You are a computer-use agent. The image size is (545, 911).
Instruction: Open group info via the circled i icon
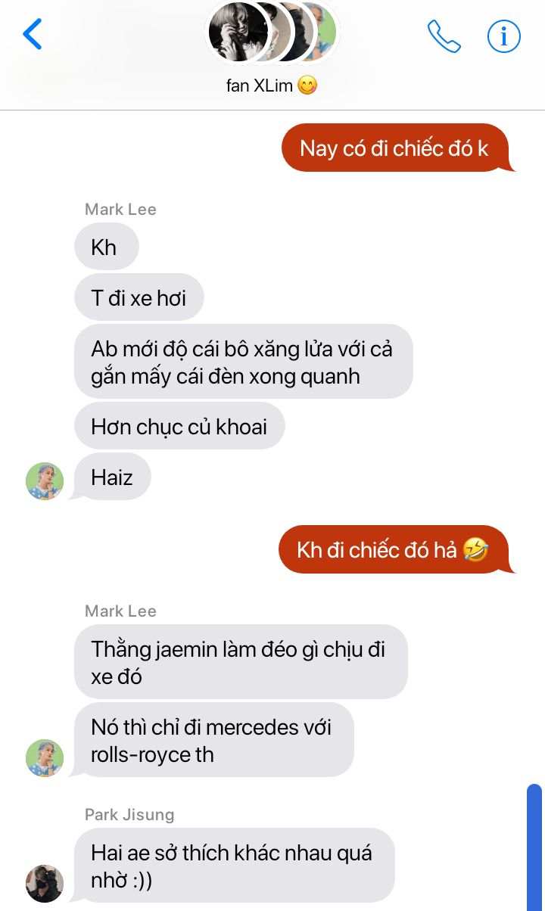coord(503,36)
